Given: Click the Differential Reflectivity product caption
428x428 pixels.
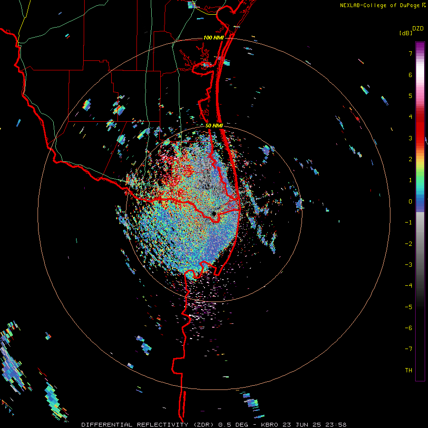Looking at the screenshot, I should (x=214, y=425).
